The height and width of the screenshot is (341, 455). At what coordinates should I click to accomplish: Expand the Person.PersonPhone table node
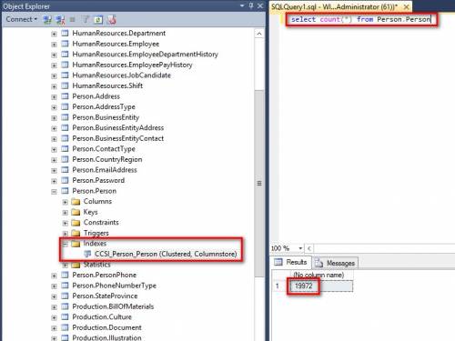54,276
